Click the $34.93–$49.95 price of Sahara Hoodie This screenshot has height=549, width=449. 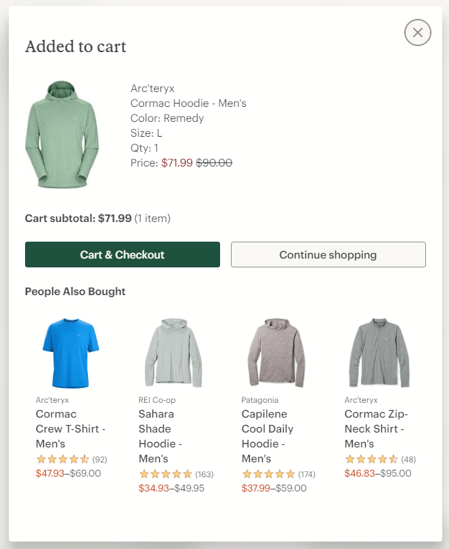point(171,488)
